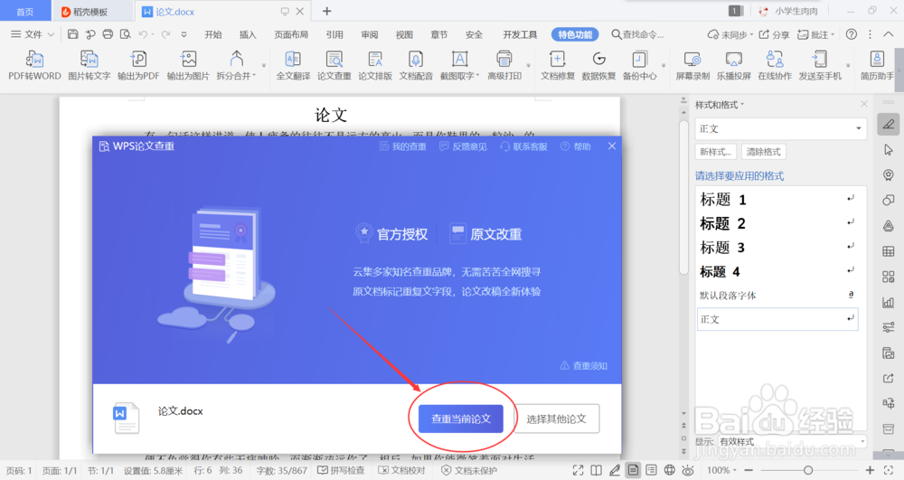
Task: Click 文档未保护 in the status bar
Action: [x=468, y=470]
